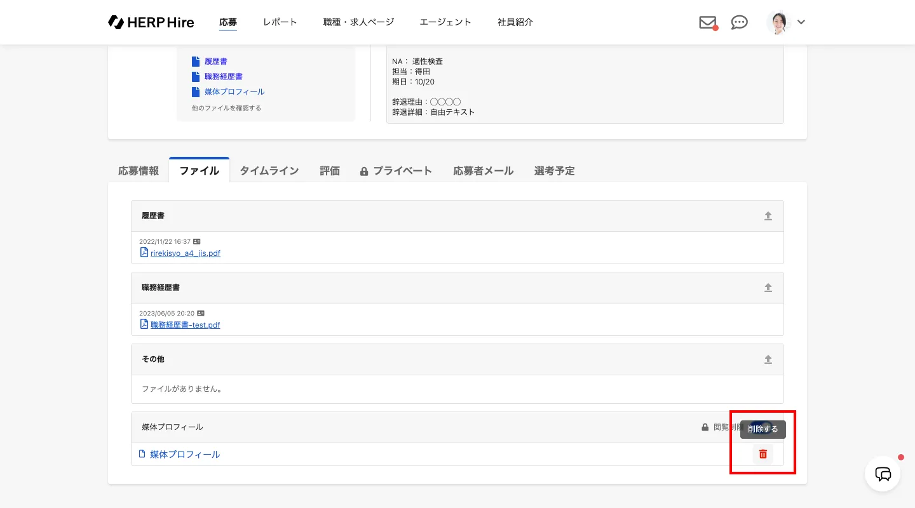Viewport: 915px width, 508px height.
Task: Open 職務経歴書 shortcut link in summary card
Action: (x=224, y=77)
